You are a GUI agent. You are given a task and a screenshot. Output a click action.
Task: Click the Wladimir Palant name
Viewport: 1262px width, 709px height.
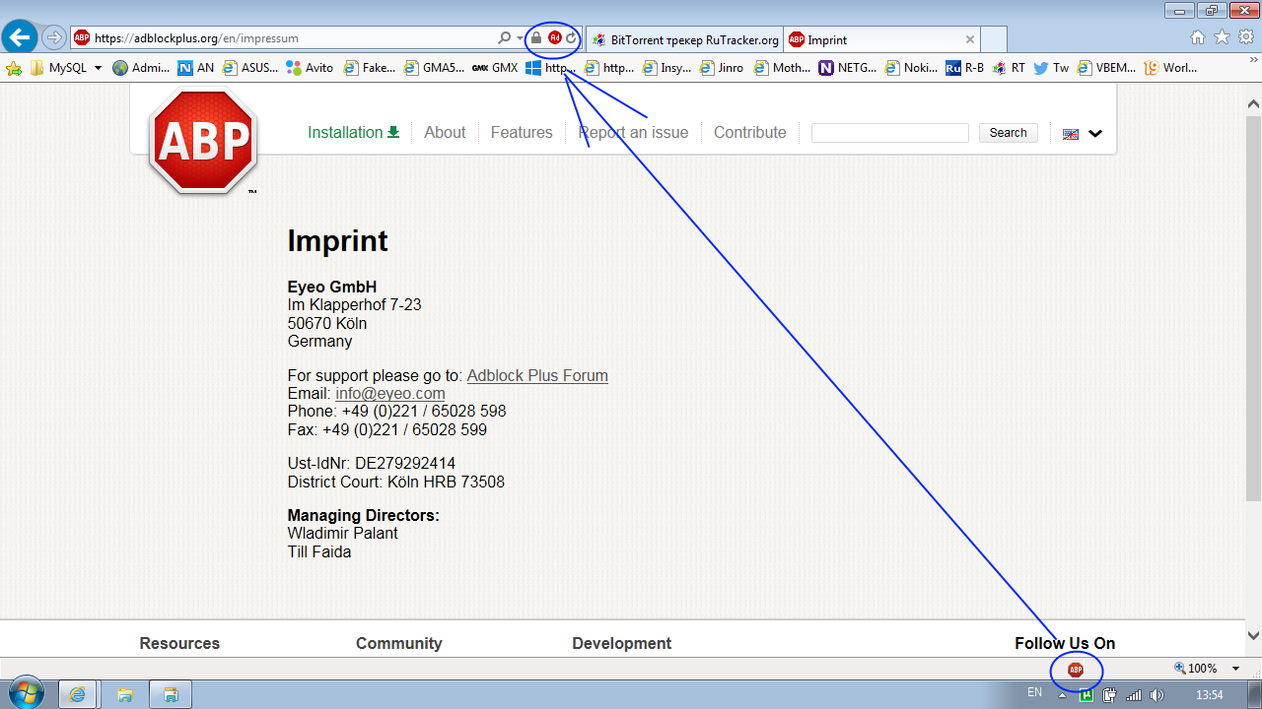(x=343, y=533)
